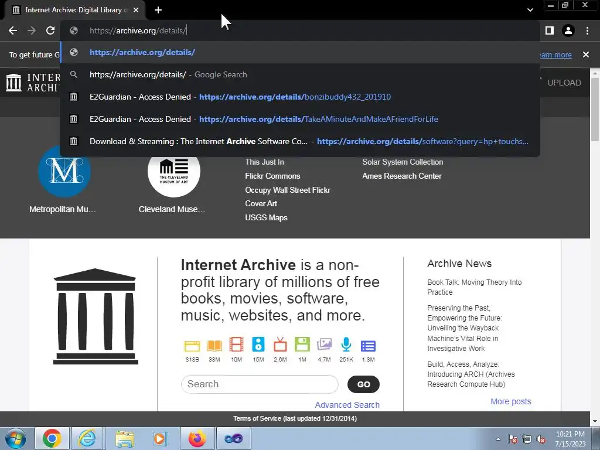Click the microphone concerts icon (251K)
Viewport: 600px width, 450px height.
pos(346,345)
